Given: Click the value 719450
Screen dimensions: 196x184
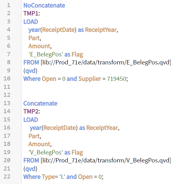Looking at the screenshot, I should (116, 79).
